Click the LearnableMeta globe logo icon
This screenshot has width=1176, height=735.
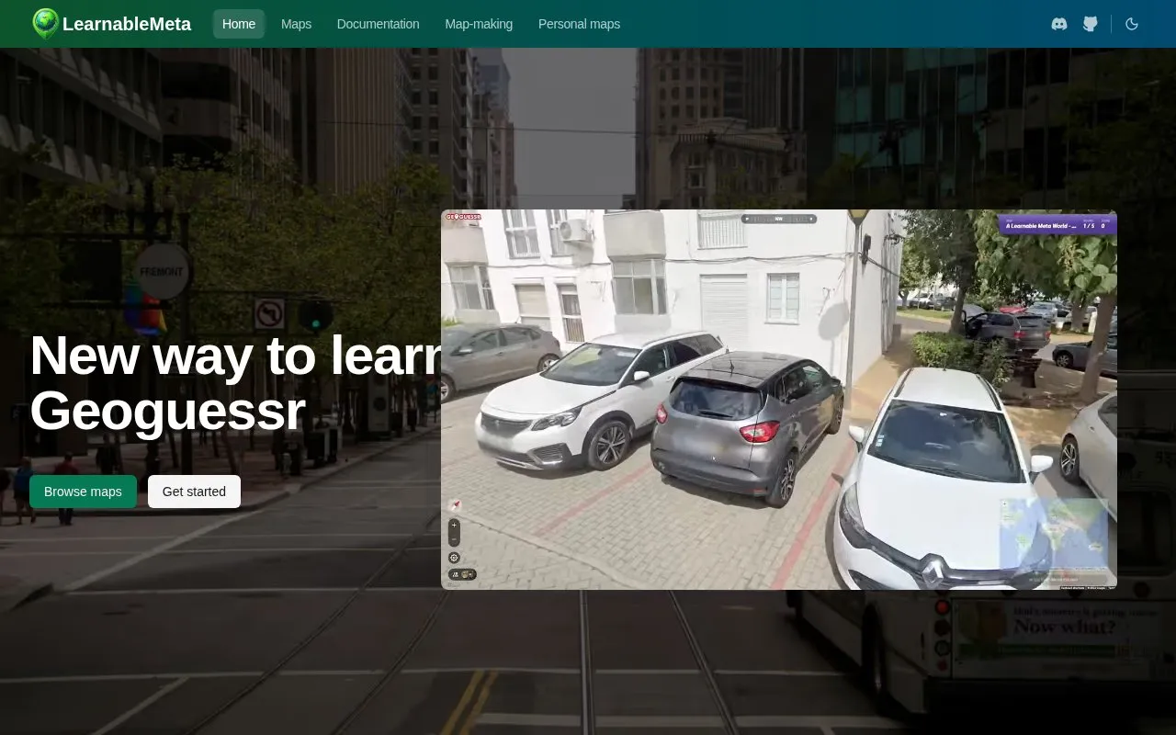tap(45, 24)
